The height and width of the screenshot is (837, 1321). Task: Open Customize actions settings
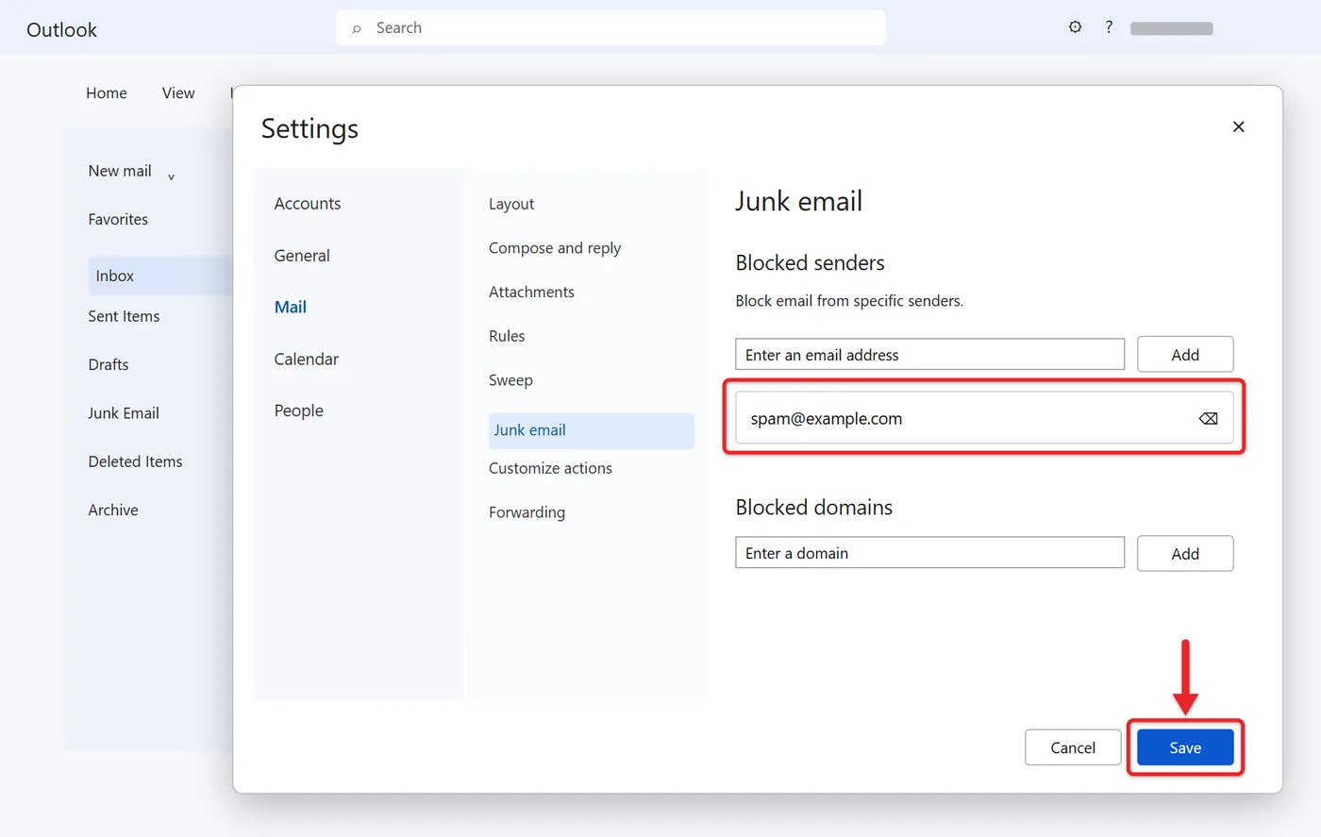550,468
